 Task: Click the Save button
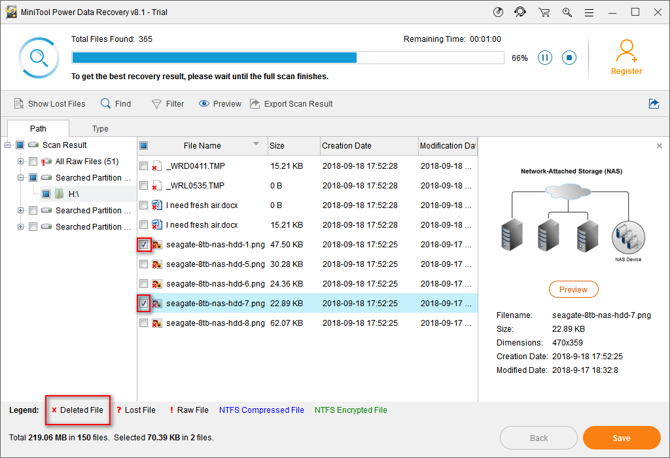[622, 438]
